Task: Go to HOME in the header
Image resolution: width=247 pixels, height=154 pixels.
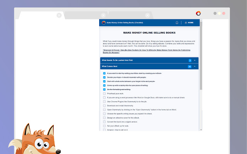Action: 189,23
